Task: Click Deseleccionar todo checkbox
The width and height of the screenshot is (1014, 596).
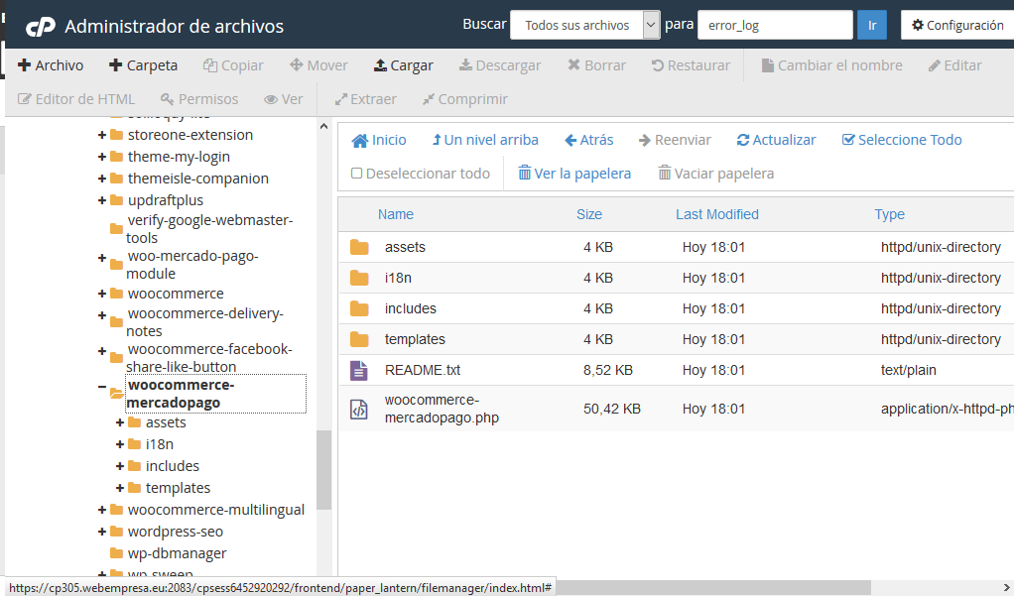Action: tap(356, 174)
